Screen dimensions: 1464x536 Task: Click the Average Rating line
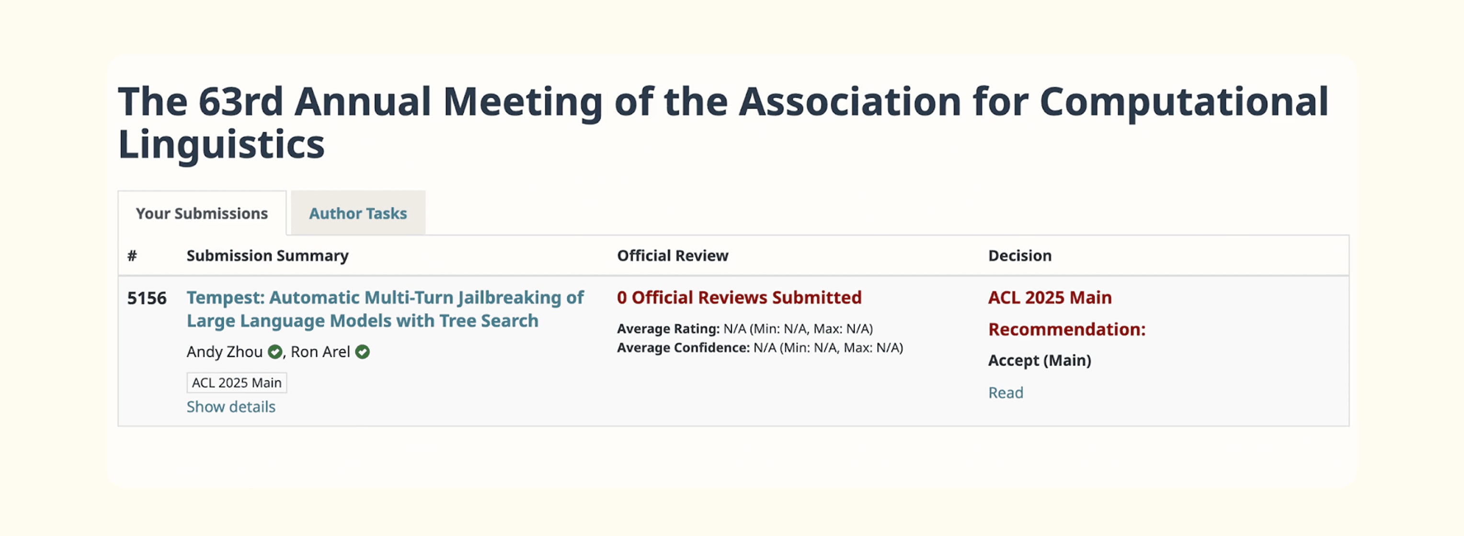tap(744, 329)
